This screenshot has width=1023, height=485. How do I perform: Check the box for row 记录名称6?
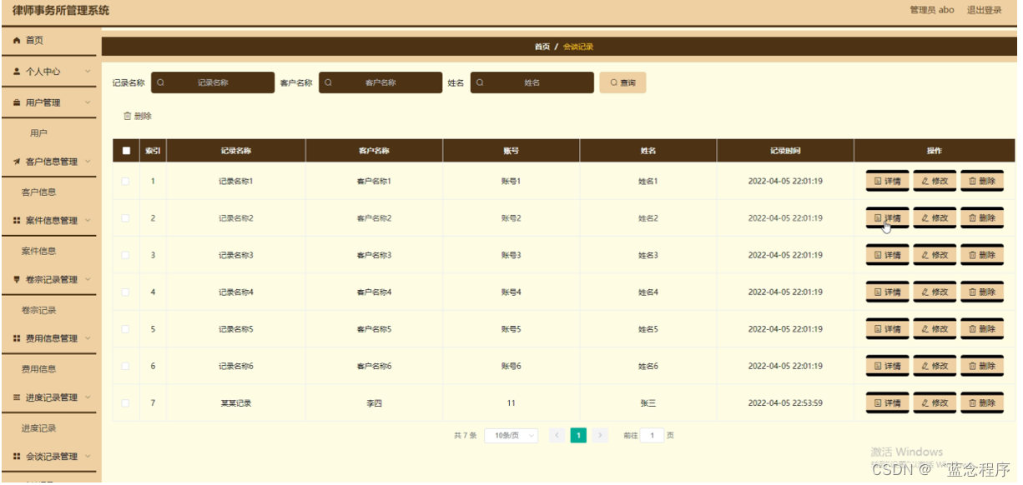pyautogui.click(x=126, y=366)
